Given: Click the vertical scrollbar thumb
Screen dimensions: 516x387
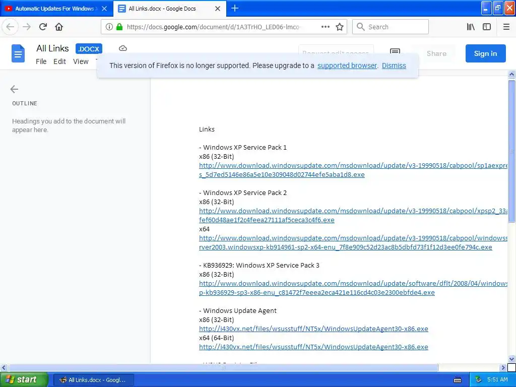Looking at the screenshot, I should coord(511,151).
